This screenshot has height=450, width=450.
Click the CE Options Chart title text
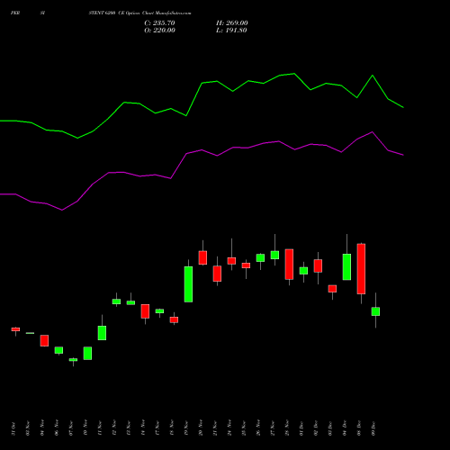tap(139, 13)
